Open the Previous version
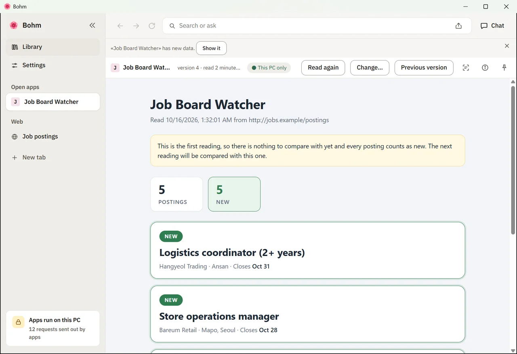Viewport: 517px width, 354px height. (424, 68)
